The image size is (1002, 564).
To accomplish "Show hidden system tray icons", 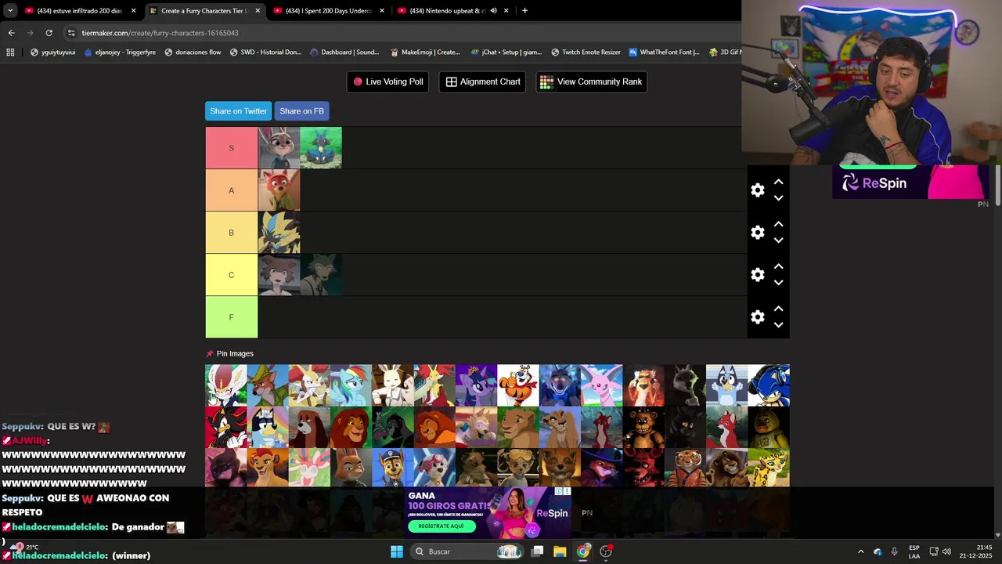I will (x=860, y=551).
